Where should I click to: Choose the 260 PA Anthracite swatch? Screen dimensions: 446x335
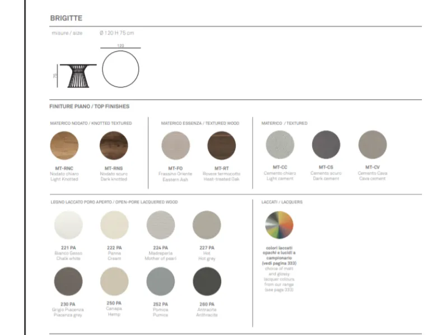coord(207,282)
